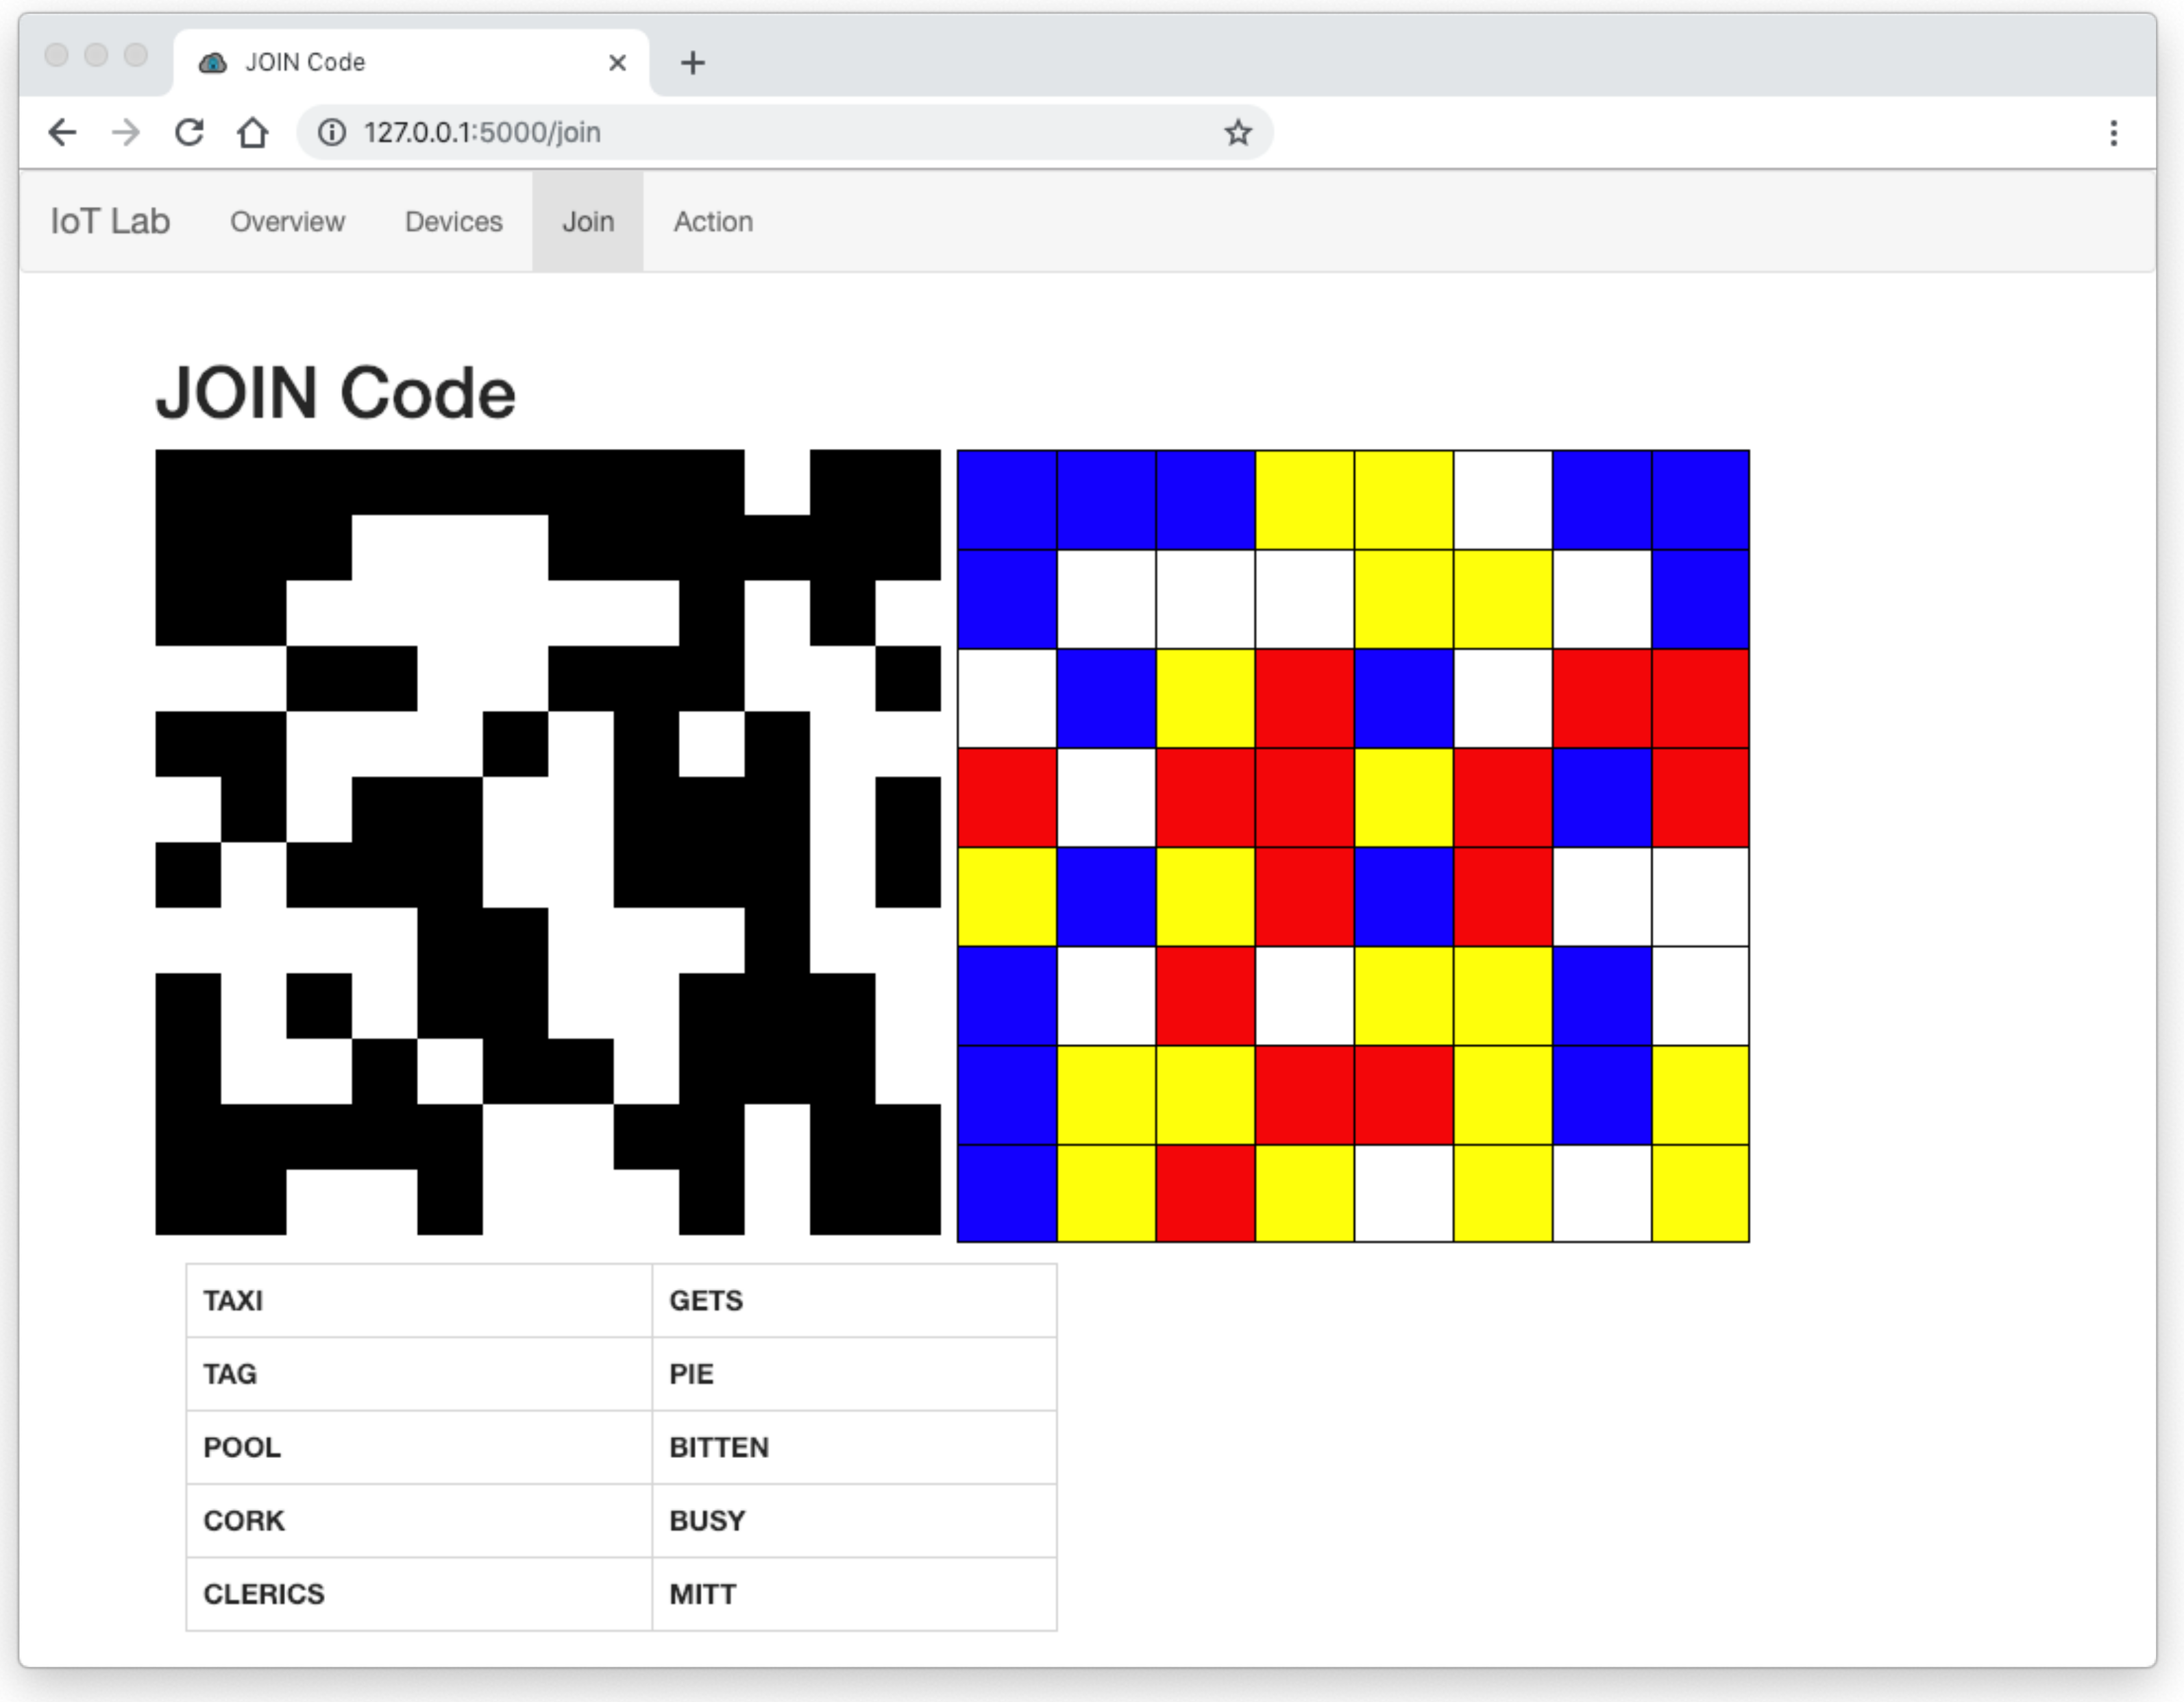Image resolution: width=2184 pixels, height=1702 pixels.
Task: View site information icon in address bar
Action: pyautogui.click(x=332, y=132)
